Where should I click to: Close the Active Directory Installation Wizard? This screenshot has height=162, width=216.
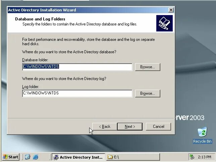pyautogui.click(x=171, y=10)
